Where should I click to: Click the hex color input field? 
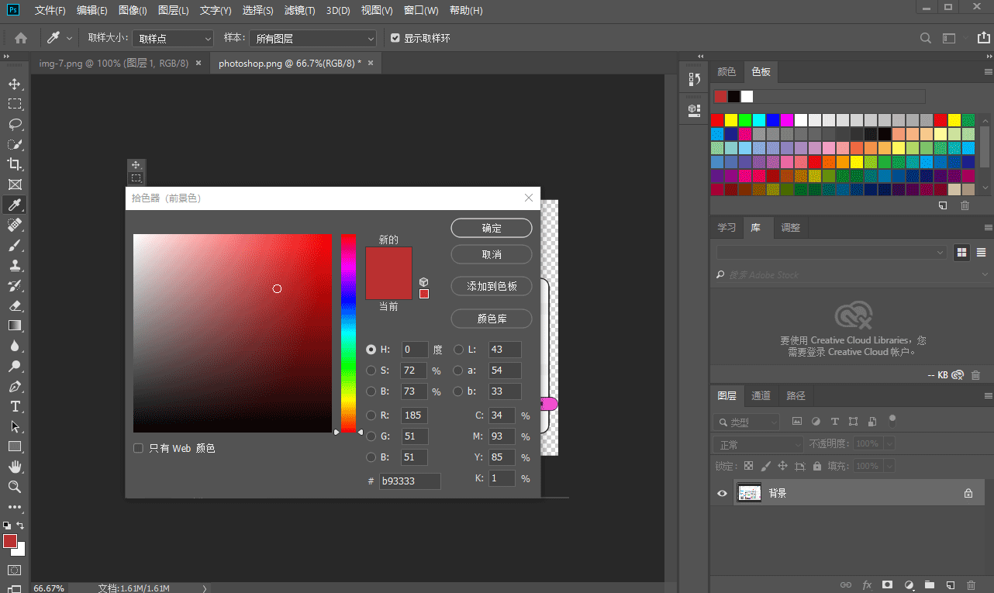point(409,481)
